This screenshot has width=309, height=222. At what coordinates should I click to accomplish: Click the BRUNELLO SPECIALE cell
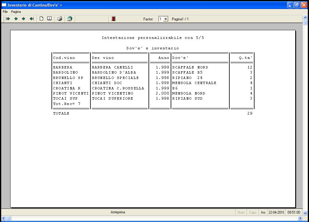click(x=115, y=78)
